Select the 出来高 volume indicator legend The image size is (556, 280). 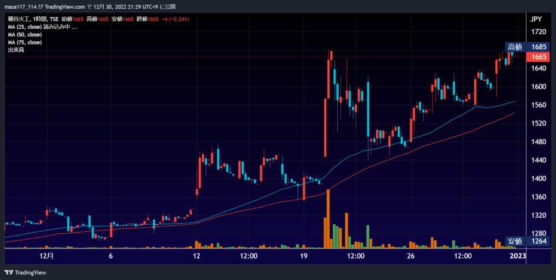pyautogui.click(x=16, y=50)
